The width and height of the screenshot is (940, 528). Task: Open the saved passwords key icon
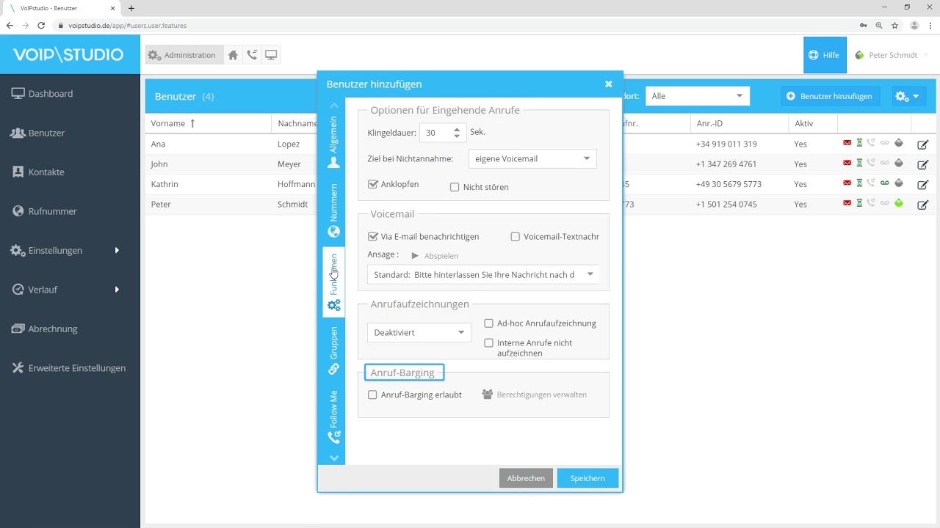pyautogui.click(x=862, y=25)
